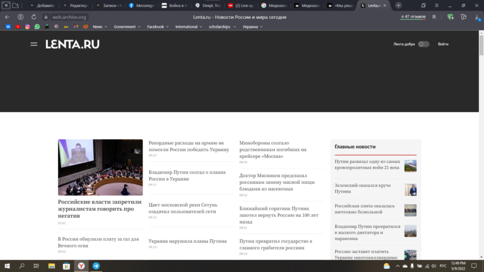Viewport: 484px width, 272px height.
Task: Open the Protect shield extension icon
Action: click(x=451, y=17)
